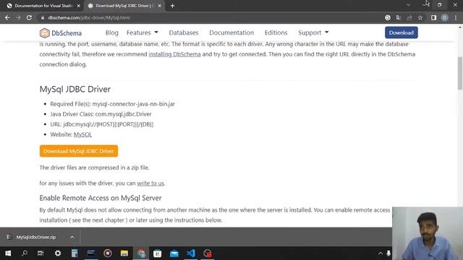Select the Download MySql JDBC Driver tab
This screenshot has width=463, height=260.
(124, 6)
